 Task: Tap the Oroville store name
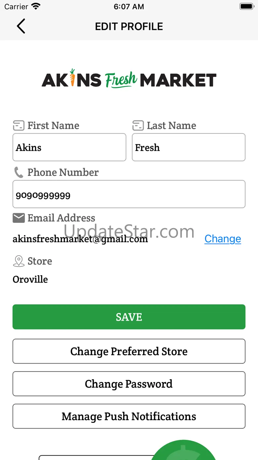(30, 280)
